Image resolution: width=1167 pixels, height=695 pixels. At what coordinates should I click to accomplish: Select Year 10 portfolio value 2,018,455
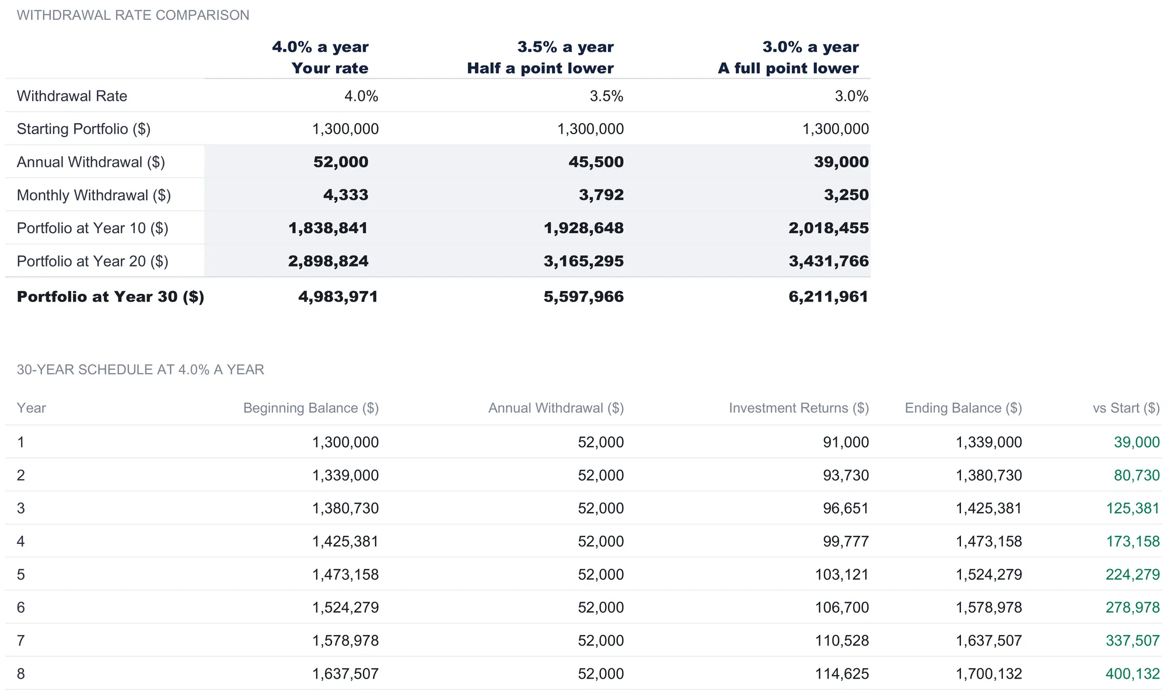tap(829, 228)
